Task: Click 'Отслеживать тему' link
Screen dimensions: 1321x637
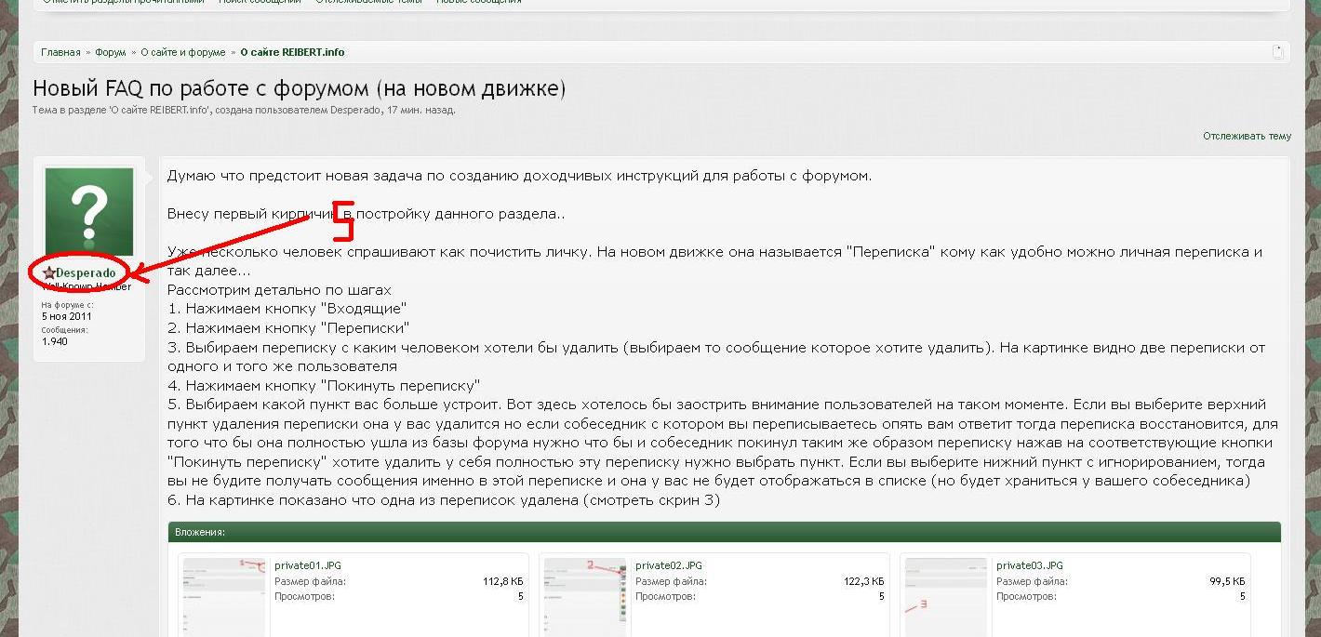Action: [x=1247, y=136]
